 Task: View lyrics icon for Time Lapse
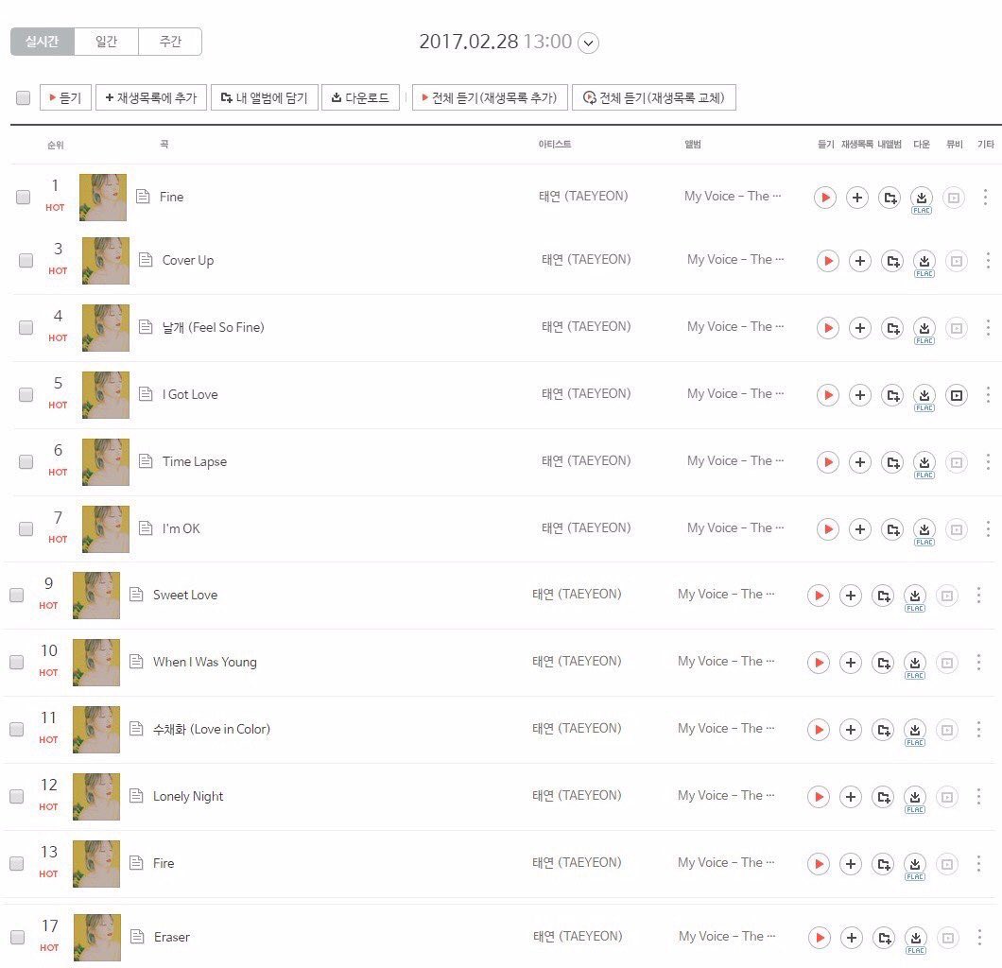pos(146,460)
